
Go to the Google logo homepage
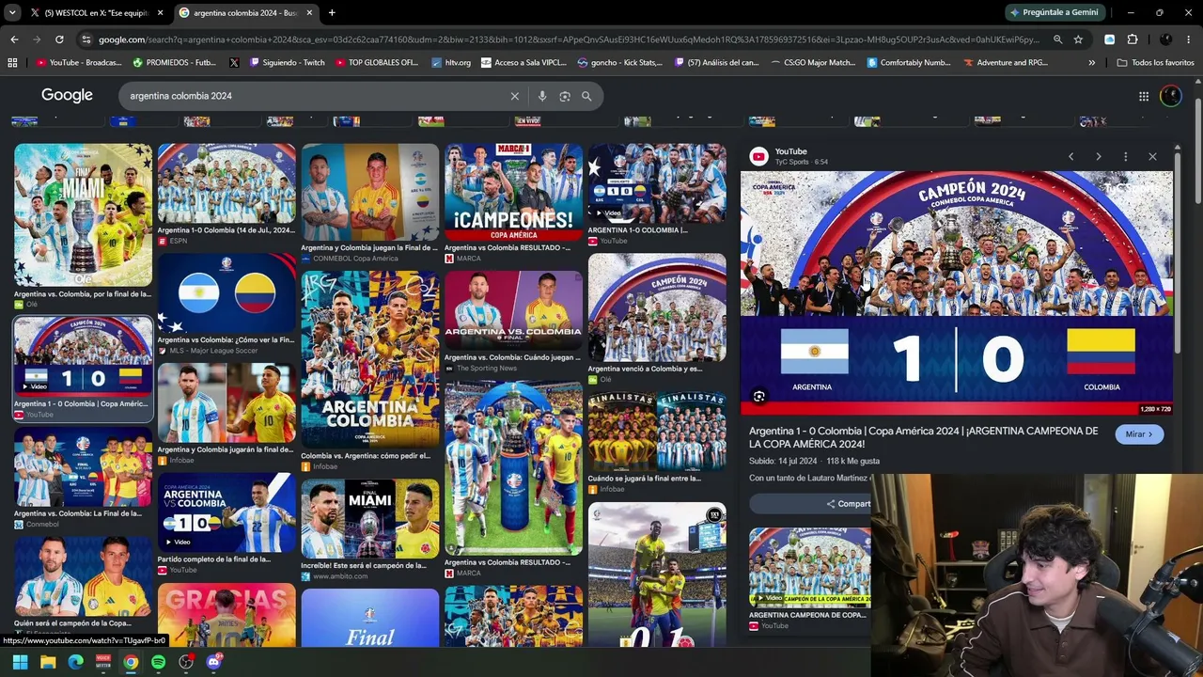(67, 96)
